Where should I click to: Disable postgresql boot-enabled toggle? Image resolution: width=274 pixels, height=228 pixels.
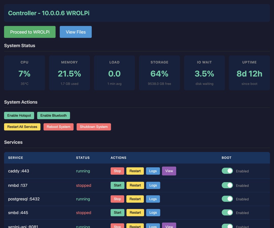[227, 199]
